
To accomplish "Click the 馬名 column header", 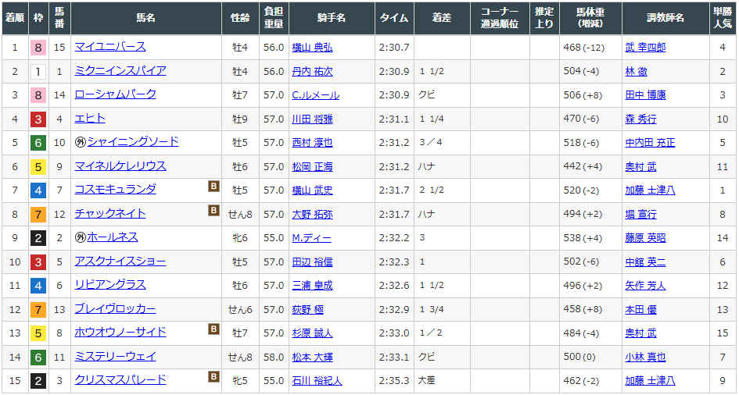I will click(145, 17).
